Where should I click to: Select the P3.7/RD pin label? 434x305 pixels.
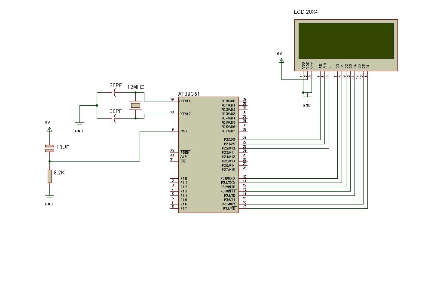(229, 208)
